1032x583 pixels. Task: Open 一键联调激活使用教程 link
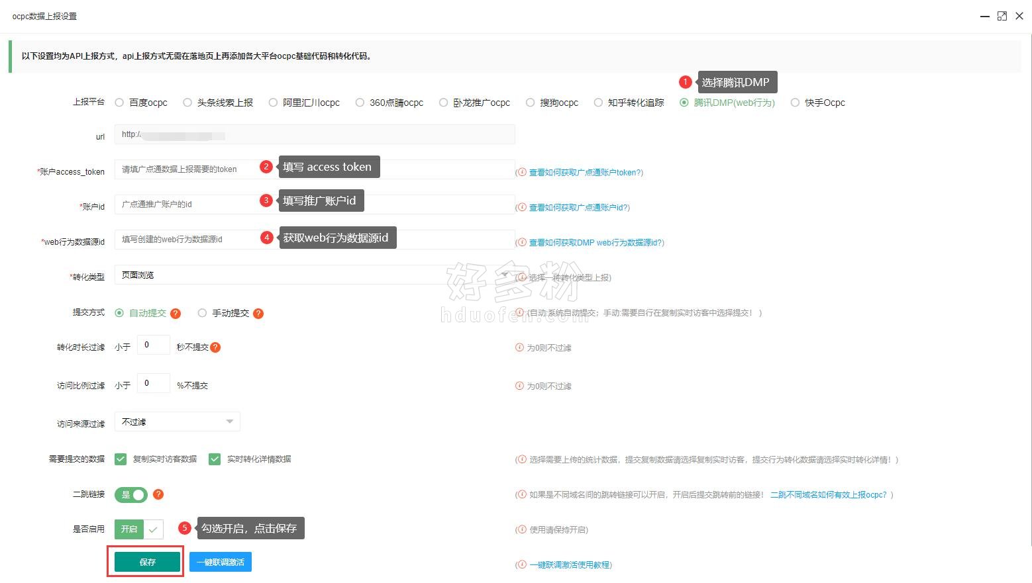tap(570, 564)
